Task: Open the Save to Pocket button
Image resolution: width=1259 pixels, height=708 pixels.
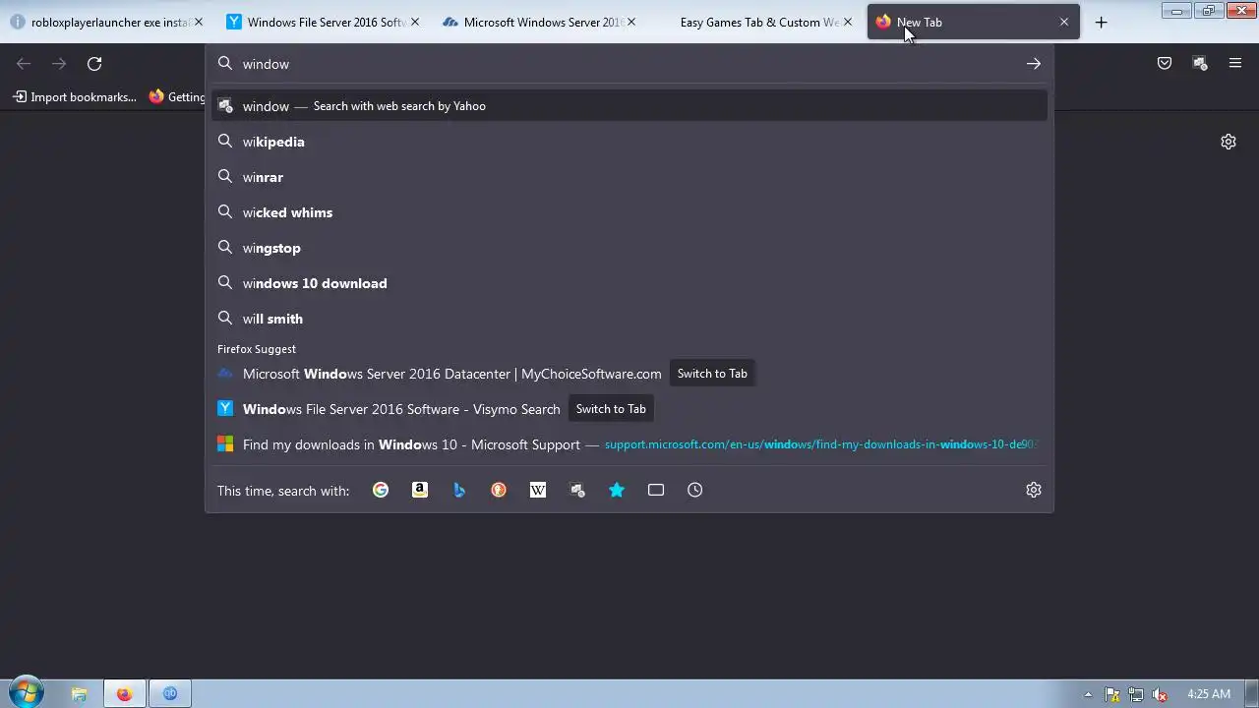Action: 1165,64
